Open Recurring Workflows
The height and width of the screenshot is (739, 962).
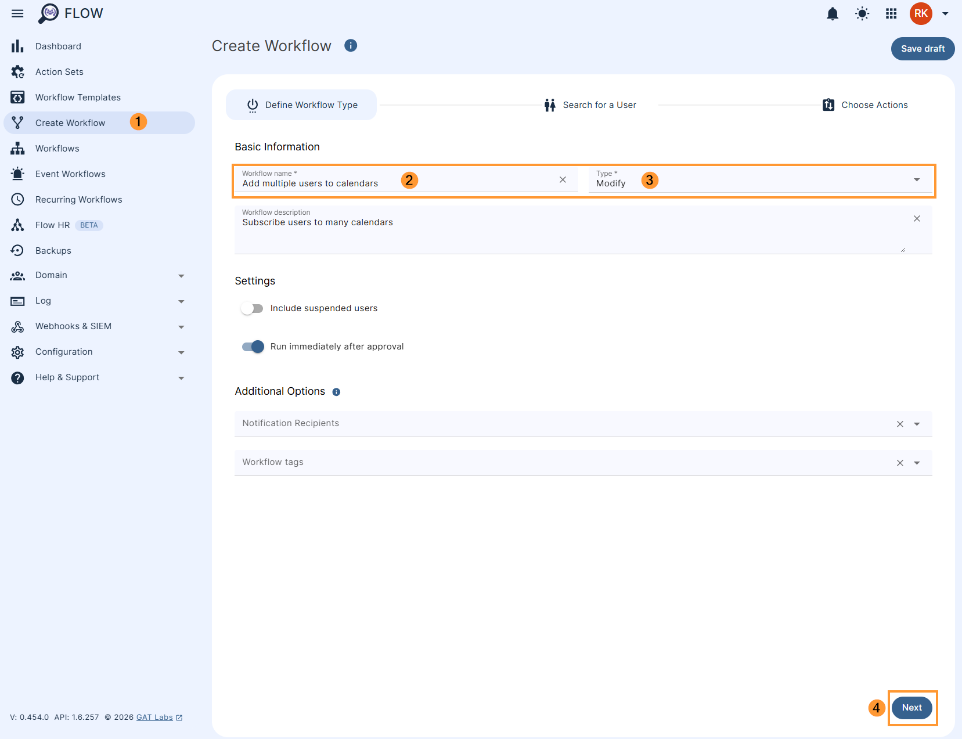(78, 200)
